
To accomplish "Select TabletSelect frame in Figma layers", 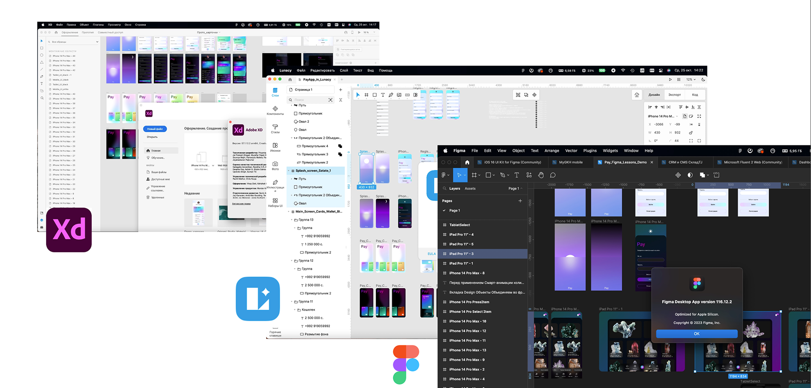I will (x=483, y=225).
